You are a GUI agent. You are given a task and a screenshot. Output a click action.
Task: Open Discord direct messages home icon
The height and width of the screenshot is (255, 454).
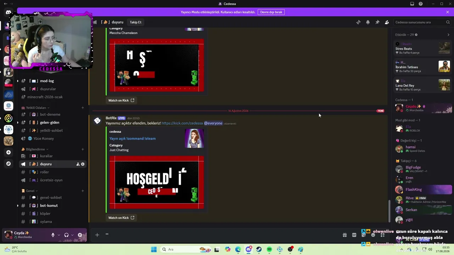pyautogui.click(x=9, y=13)
